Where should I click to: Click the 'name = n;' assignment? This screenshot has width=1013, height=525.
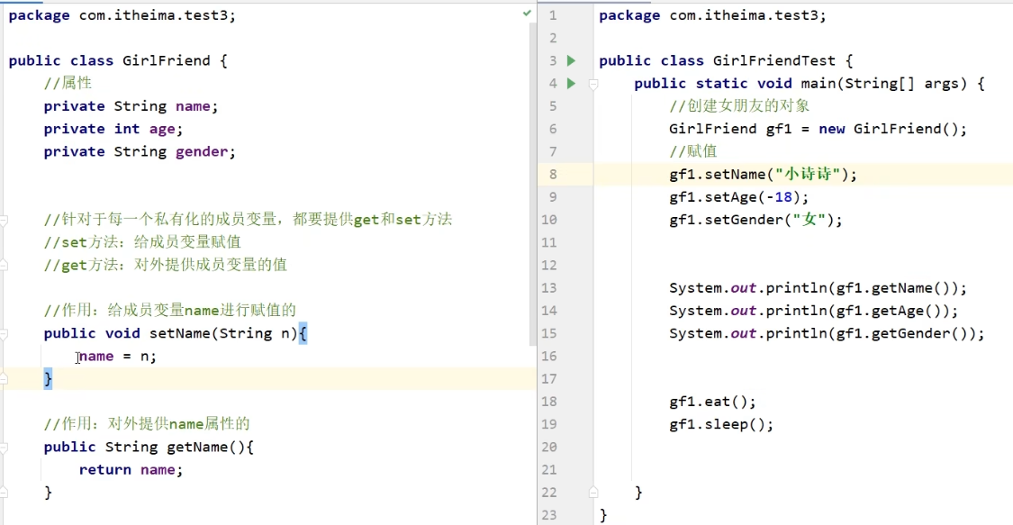click(118, 357)
